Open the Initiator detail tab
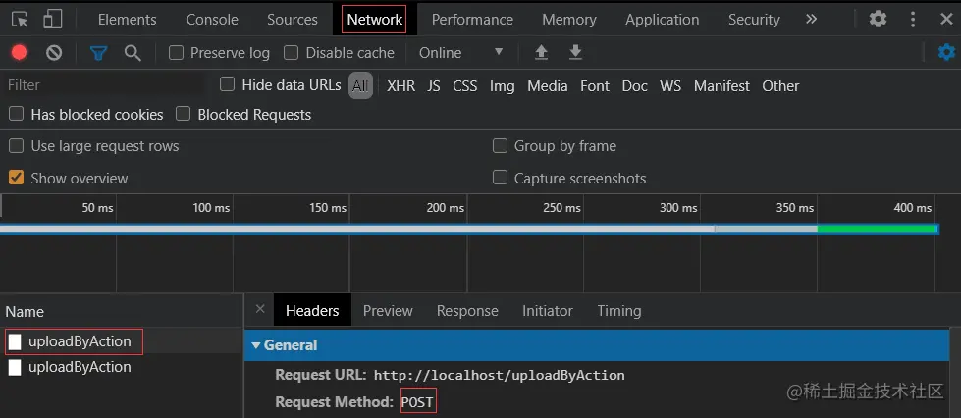Screen dimensions: 961x418 click(548, 311)
